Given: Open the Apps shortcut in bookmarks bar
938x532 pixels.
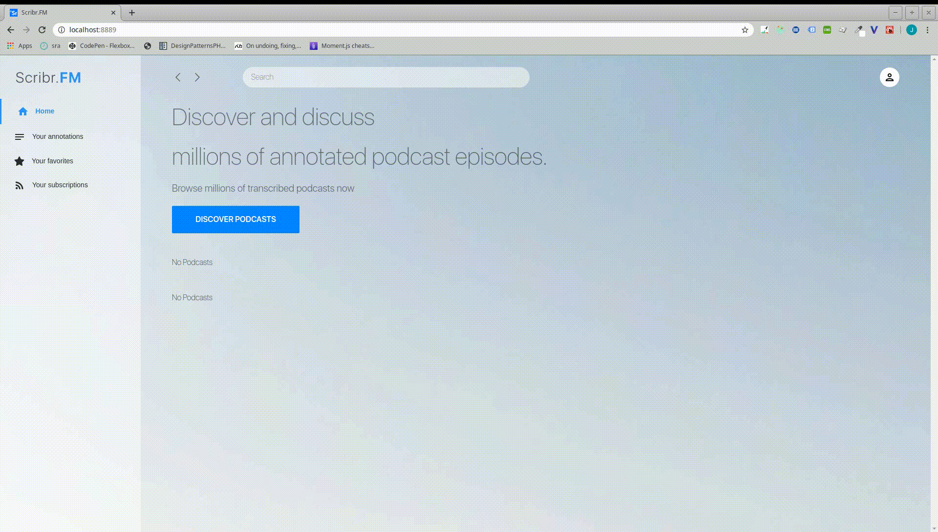Looking at the screenshot, I should 20,45.
